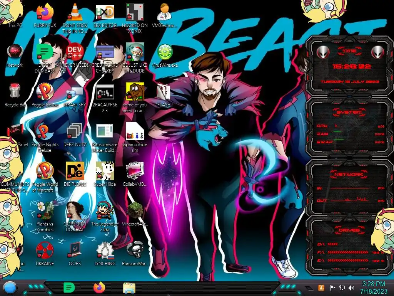
Task: Click the volume speaker tray icon
Action: [351, 288]
